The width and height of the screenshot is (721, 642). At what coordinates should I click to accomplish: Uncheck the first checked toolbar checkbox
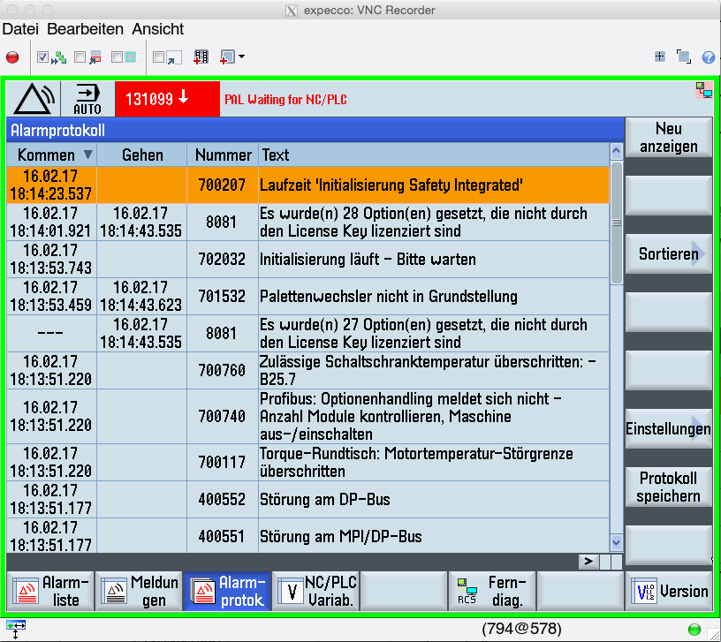tap(43, 57)
